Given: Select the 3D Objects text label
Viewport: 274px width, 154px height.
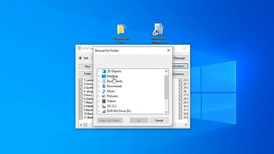Looking at the screenshot, I should coord(114,71).
